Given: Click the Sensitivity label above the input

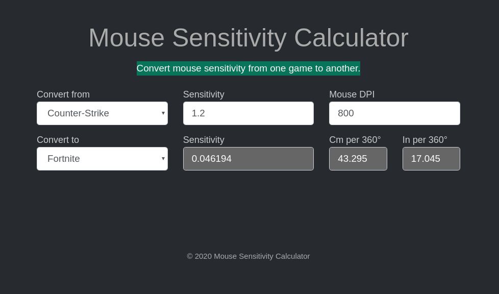Looking at the screenshot, I should [x=204, y=94].
